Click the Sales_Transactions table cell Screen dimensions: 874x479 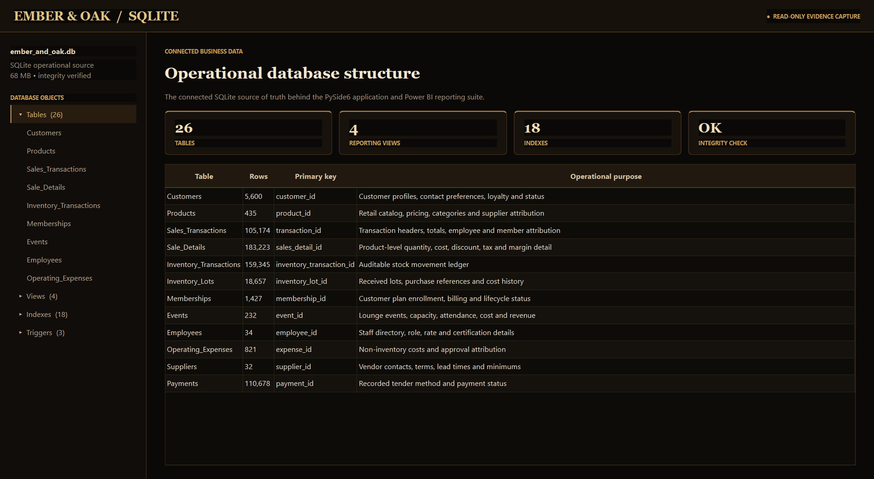point(204,230)
